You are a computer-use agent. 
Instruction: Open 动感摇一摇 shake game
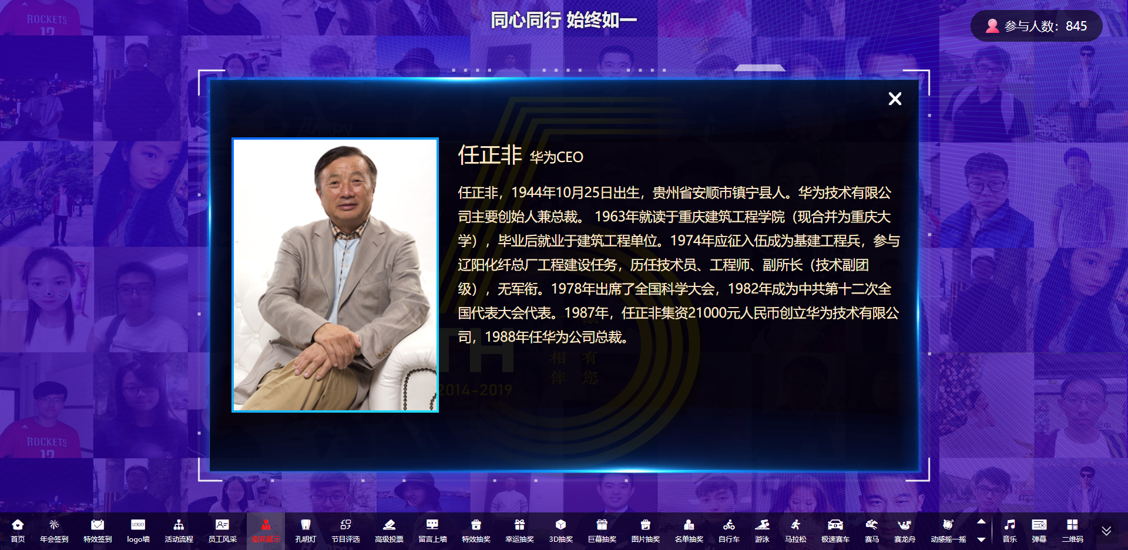point(948,531)
